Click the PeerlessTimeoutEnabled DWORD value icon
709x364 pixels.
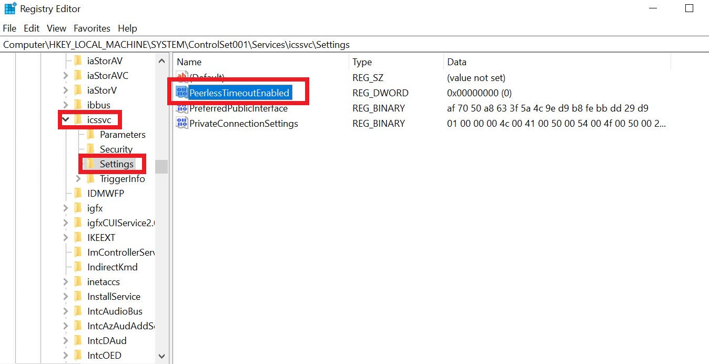182,93
